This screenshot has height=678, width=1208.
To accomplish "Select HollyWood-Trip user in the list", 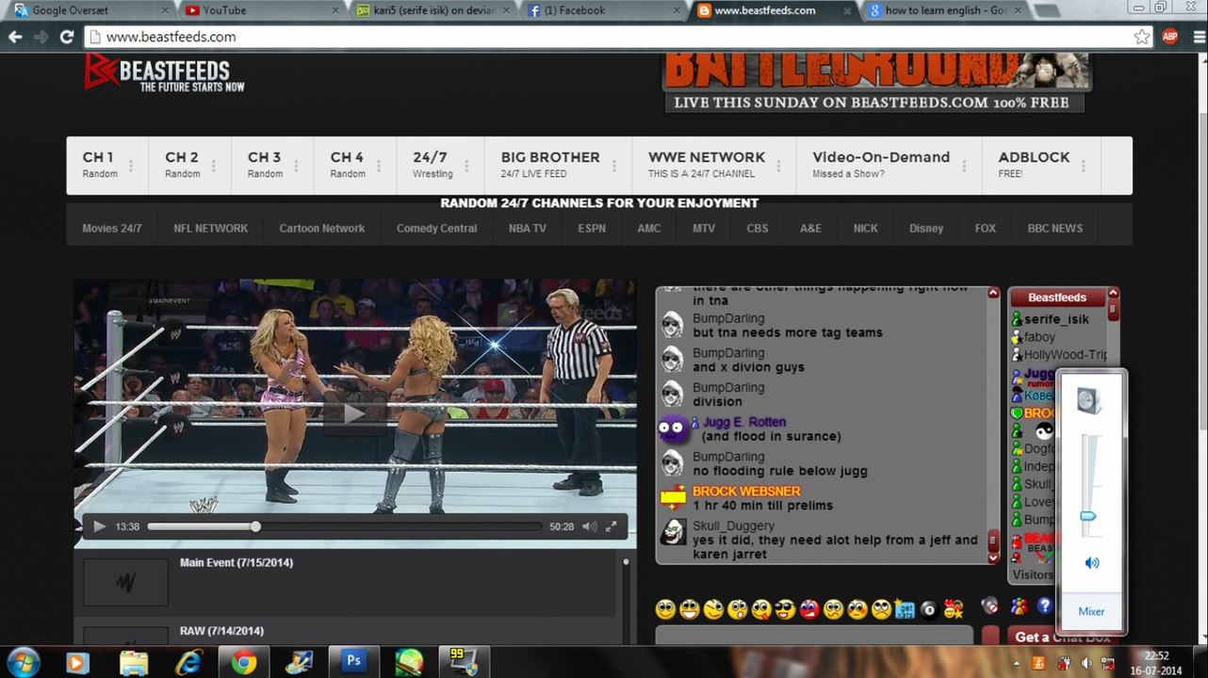I will [x=1066, y=355].
